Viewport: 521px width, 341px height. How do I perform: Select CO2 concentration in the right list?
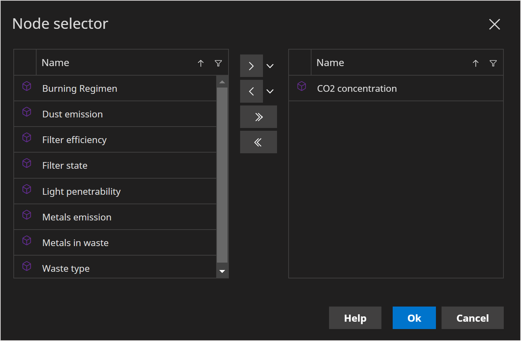pos(357,88)
